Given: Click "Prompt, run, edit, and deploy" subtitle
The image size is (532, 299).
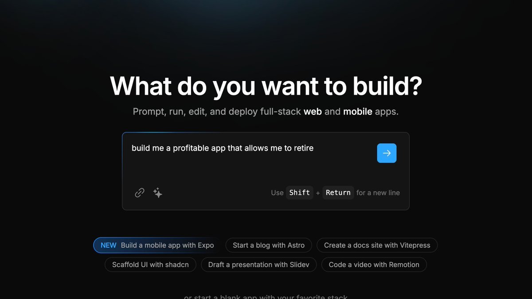Looking at the screenshot, I should pos(217,112).
